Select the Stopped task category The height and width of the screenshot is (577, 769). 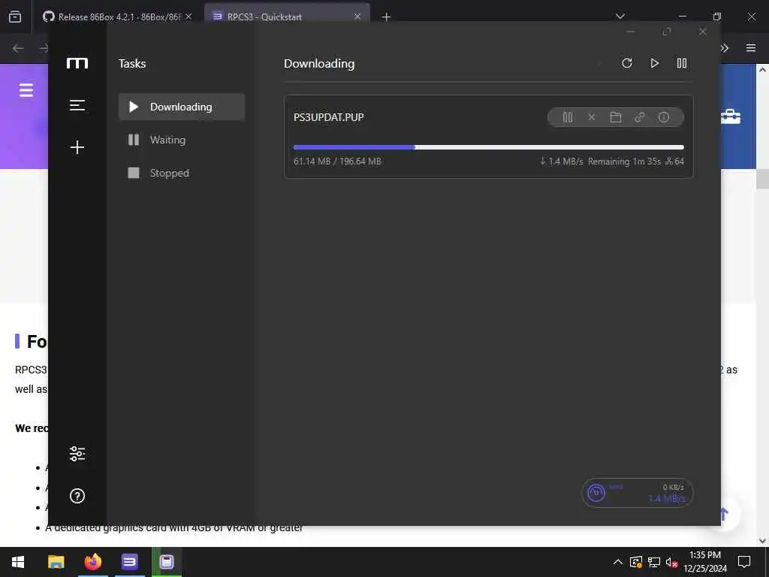pos(182,173)
